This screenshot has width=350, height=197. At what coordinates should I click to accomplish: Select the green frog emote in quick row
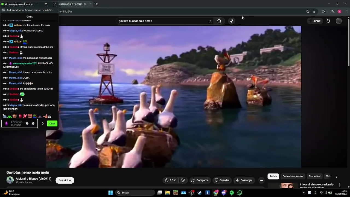point(9,117)
